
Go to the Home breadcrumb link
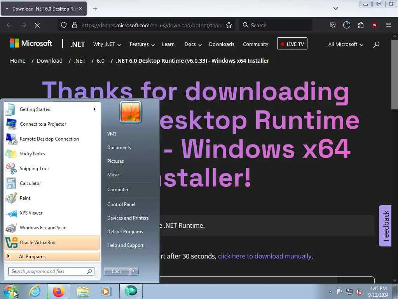[18, 61]
